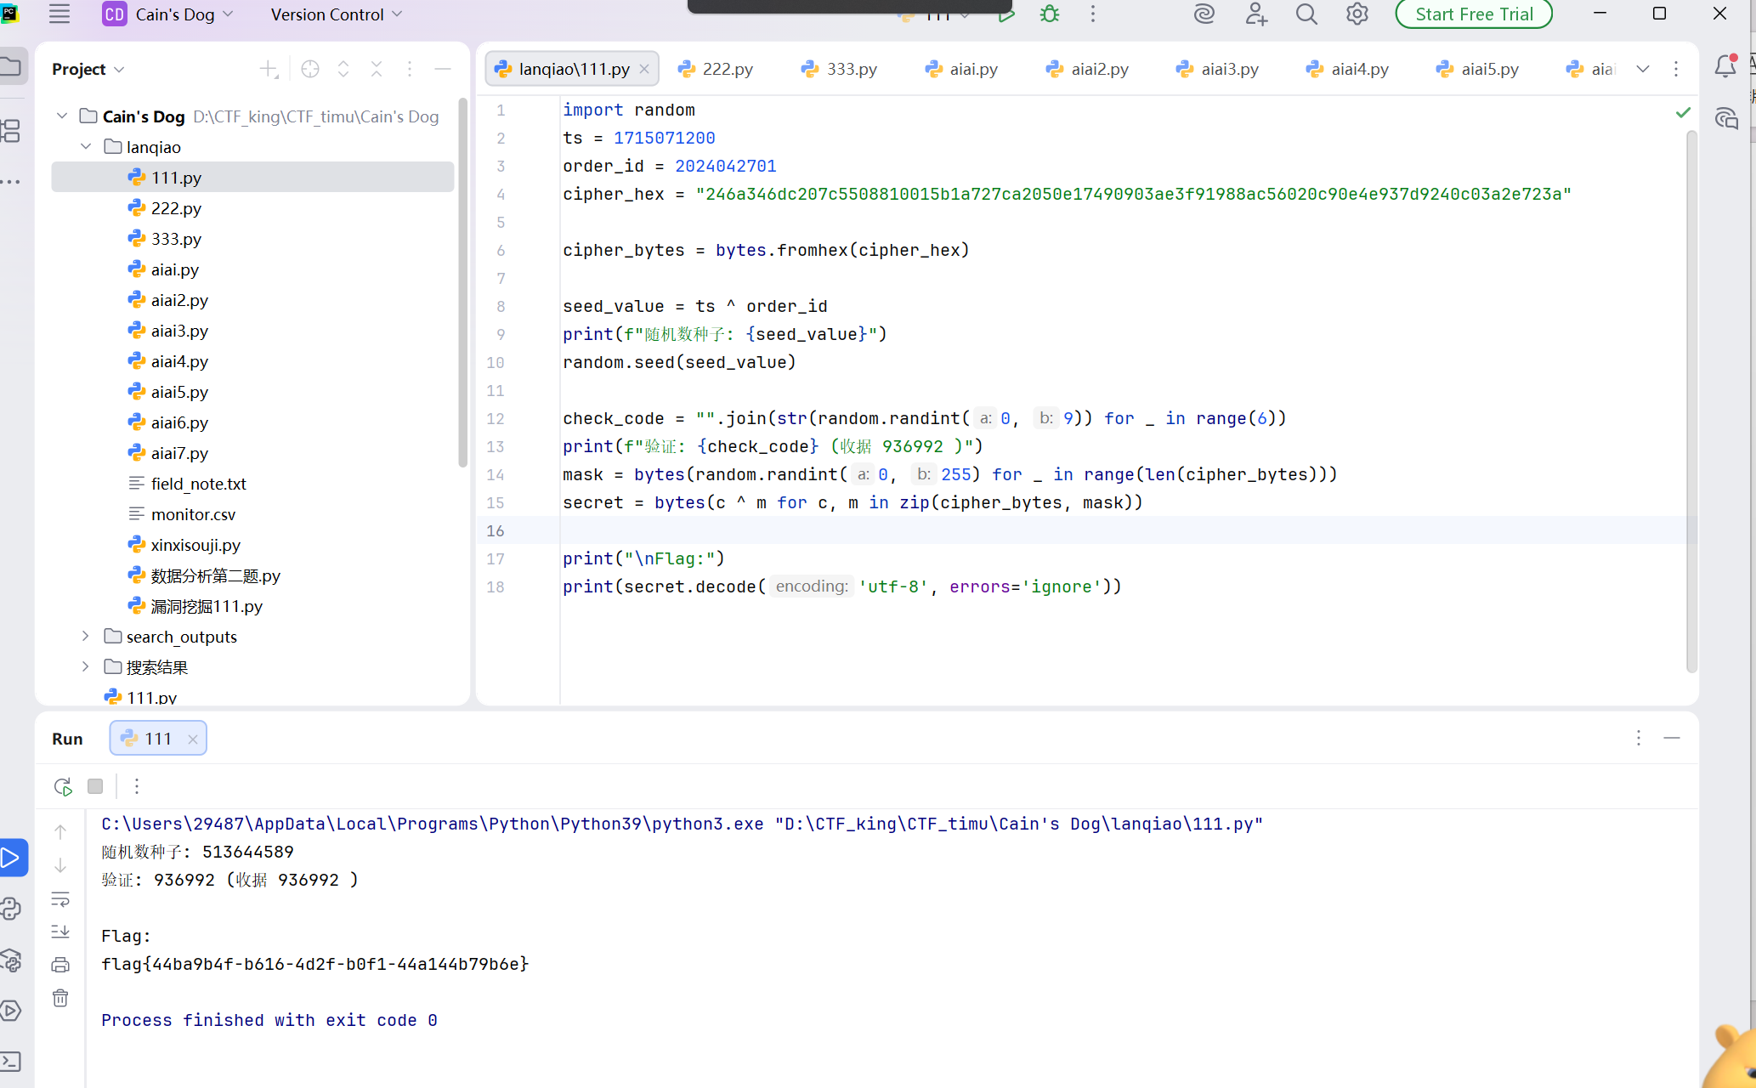1756x1088 pixels.
Task: Open IDE settings gear icon
Action: point(1357,14)
